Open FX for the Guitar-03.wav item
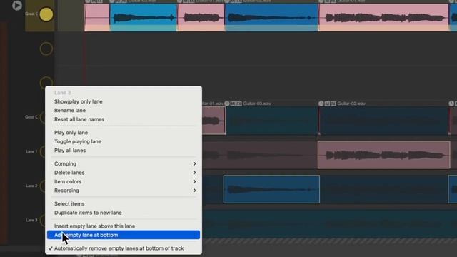The width and height of the screenshot is (457, 257). click(x=239, y=104)
